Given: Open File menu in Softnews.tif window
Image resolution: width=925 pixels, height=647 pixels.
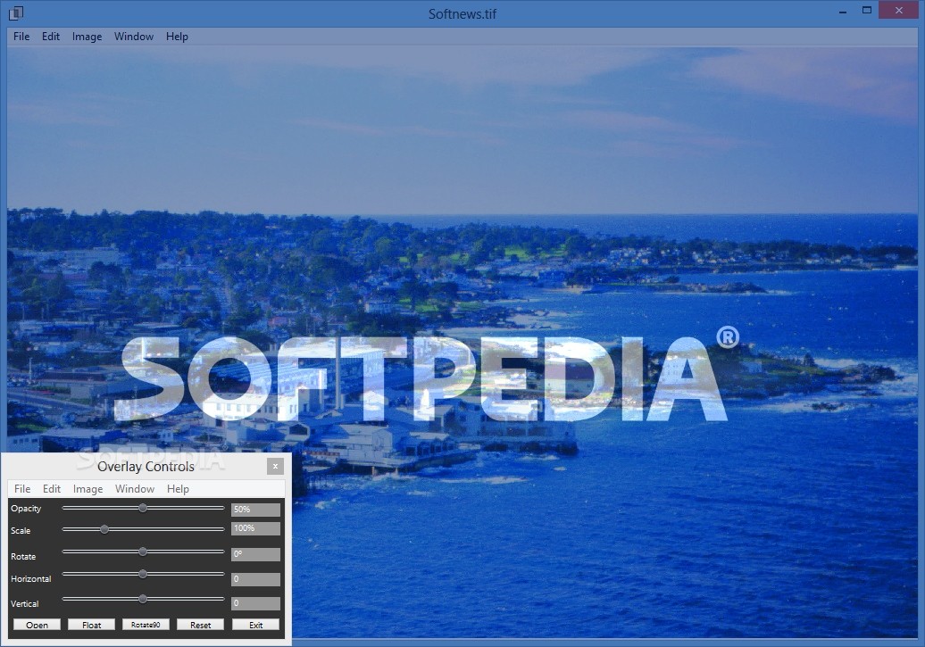Looking at the screenshot, I should [x=21, y=37].
